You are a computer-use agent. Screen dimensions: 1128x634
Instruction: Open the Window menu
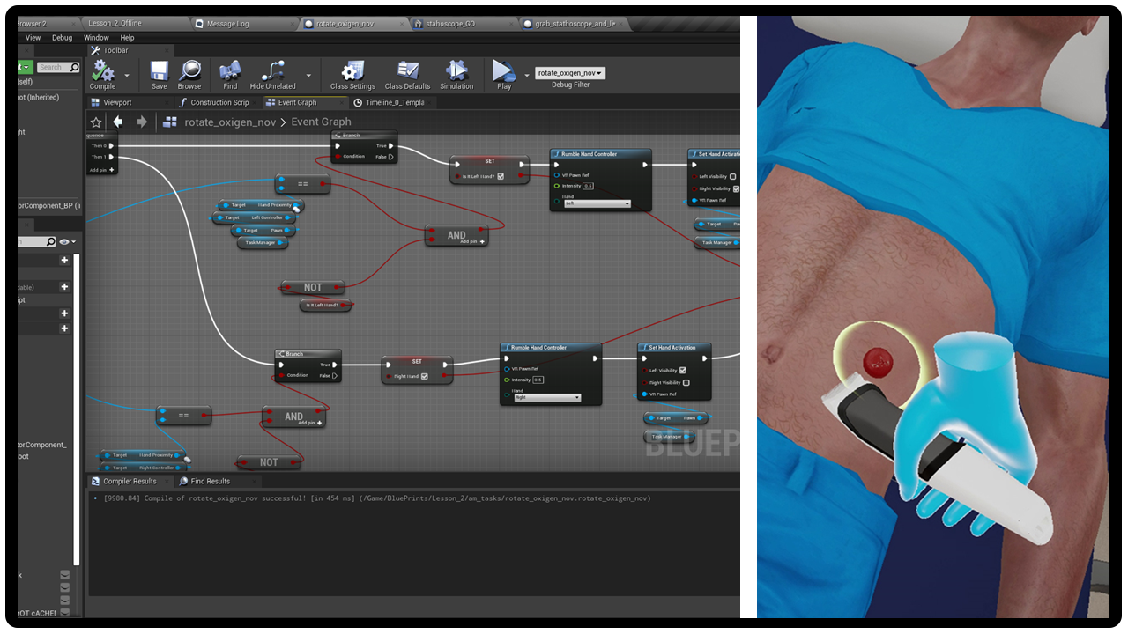click(96, 38)
